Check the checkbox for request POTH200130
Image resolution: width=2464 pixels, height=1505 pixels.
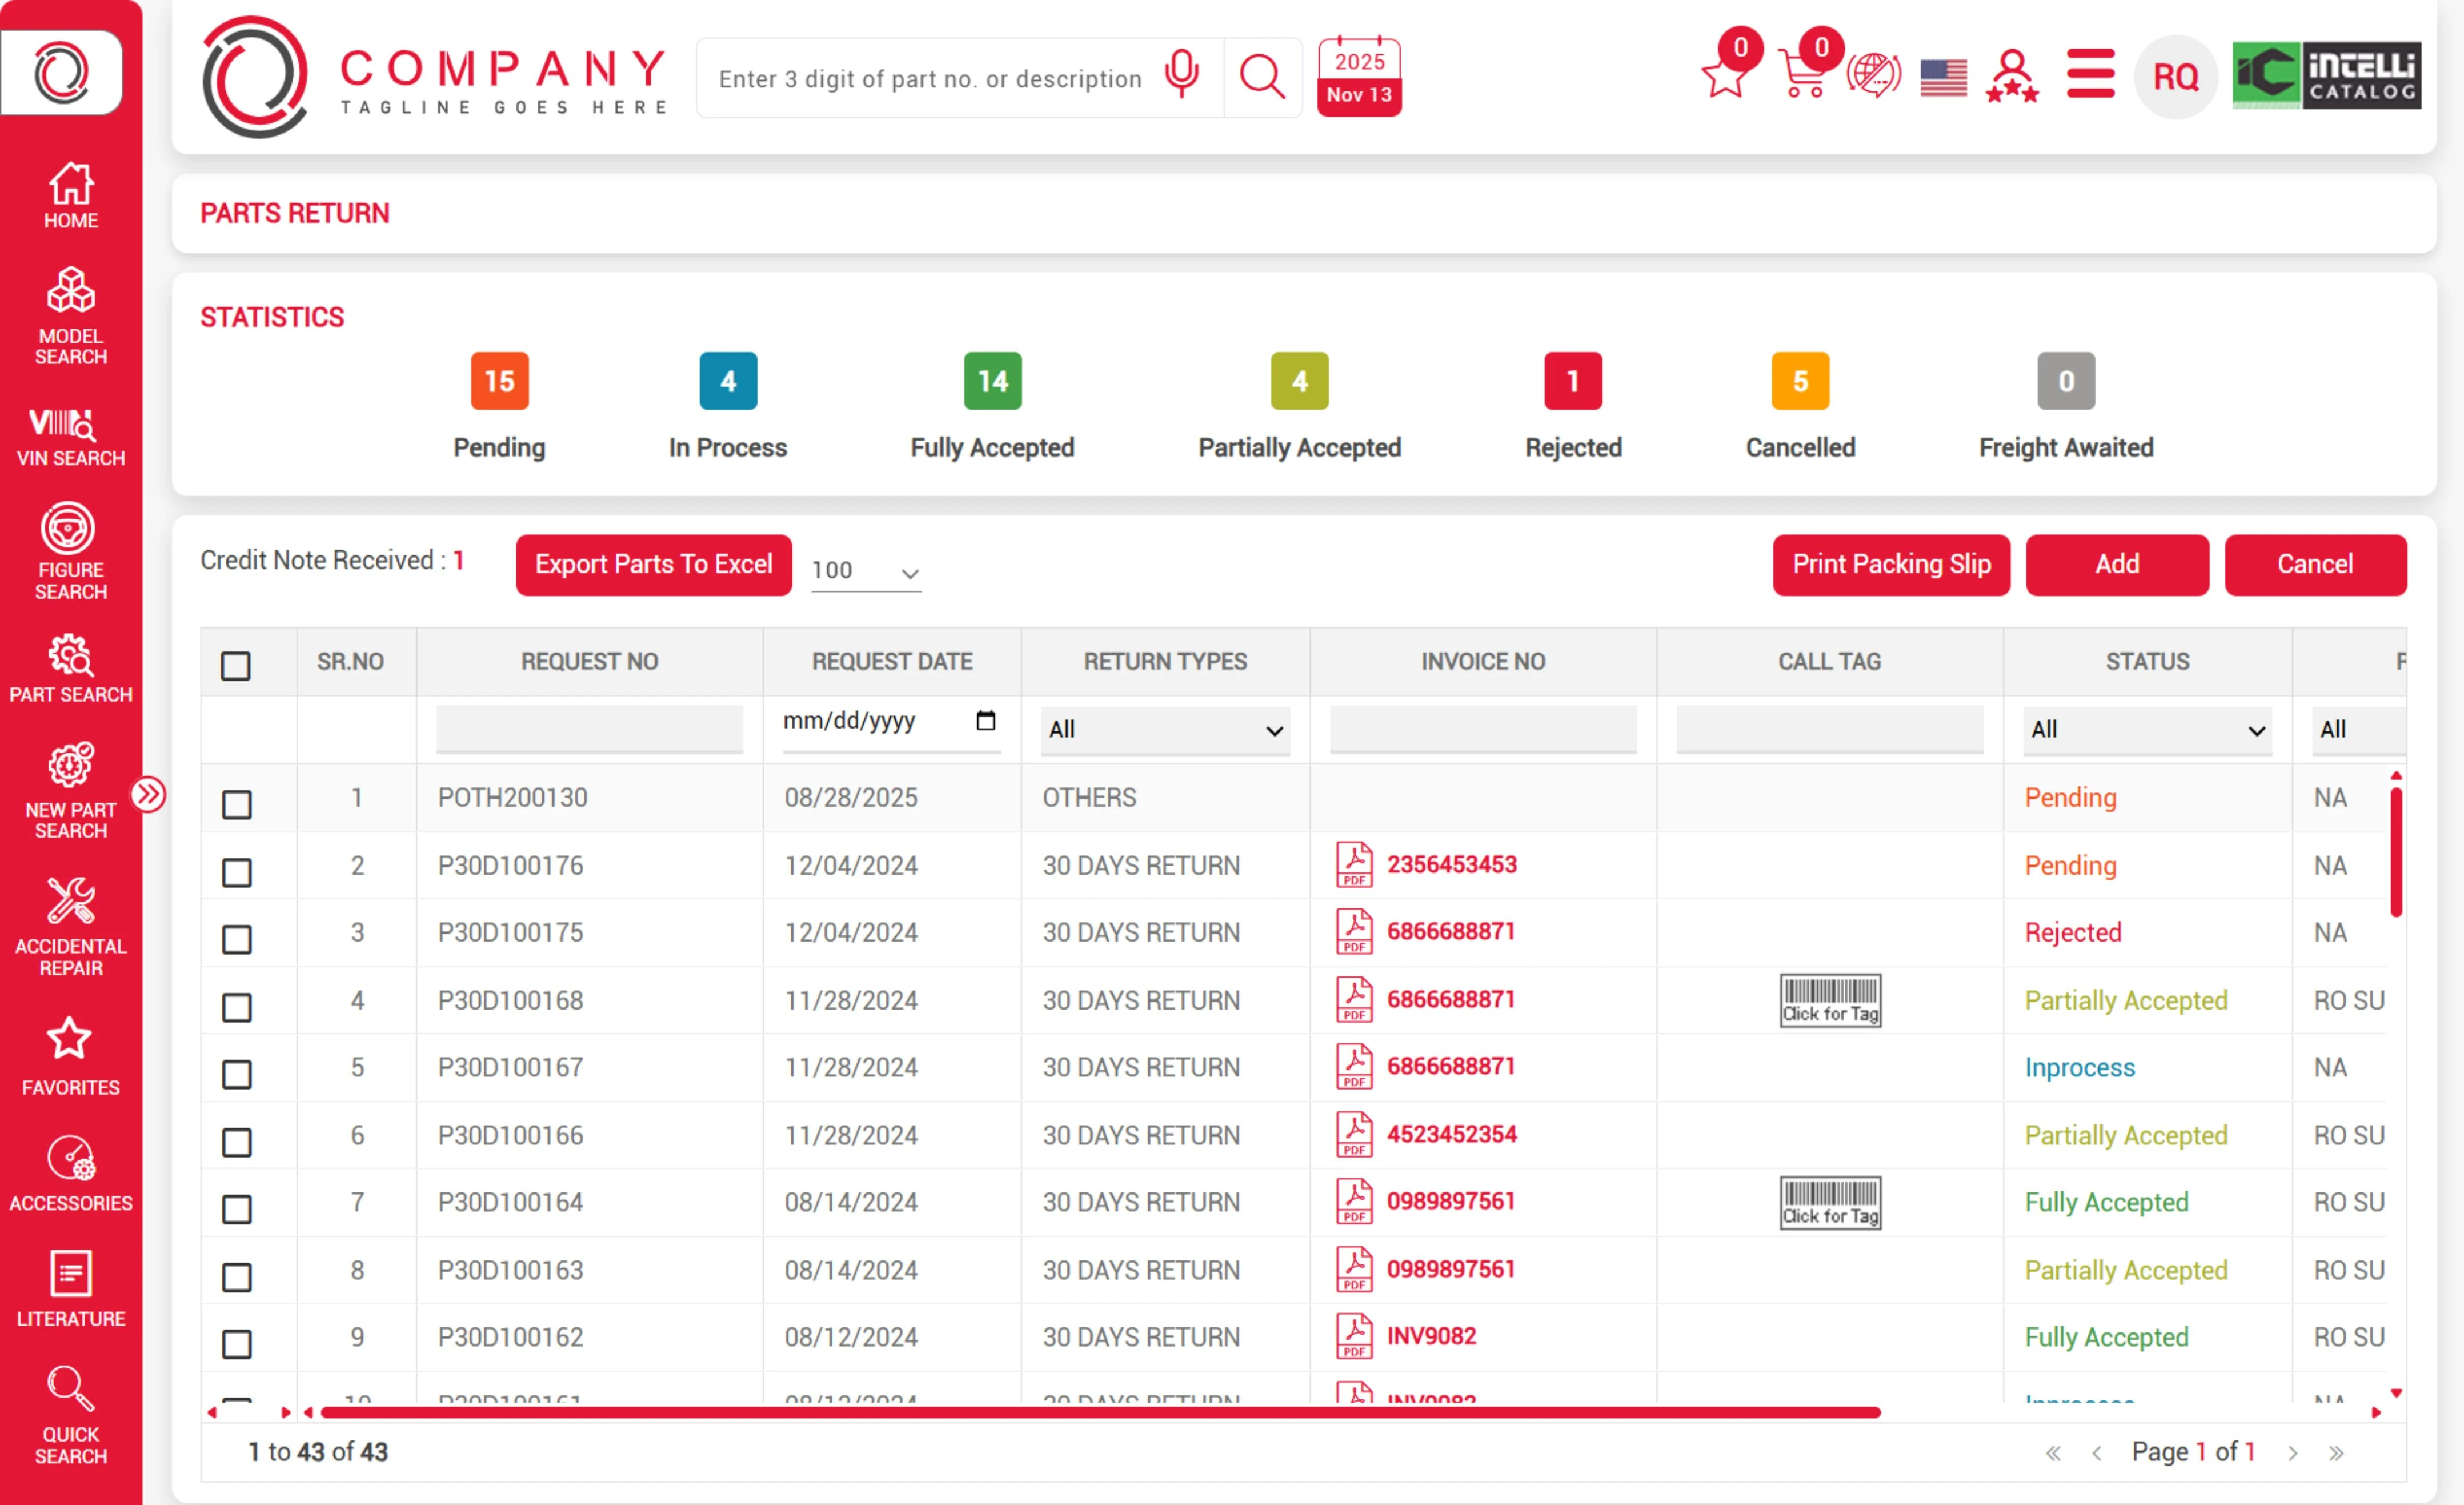click(x=236, y=803)
